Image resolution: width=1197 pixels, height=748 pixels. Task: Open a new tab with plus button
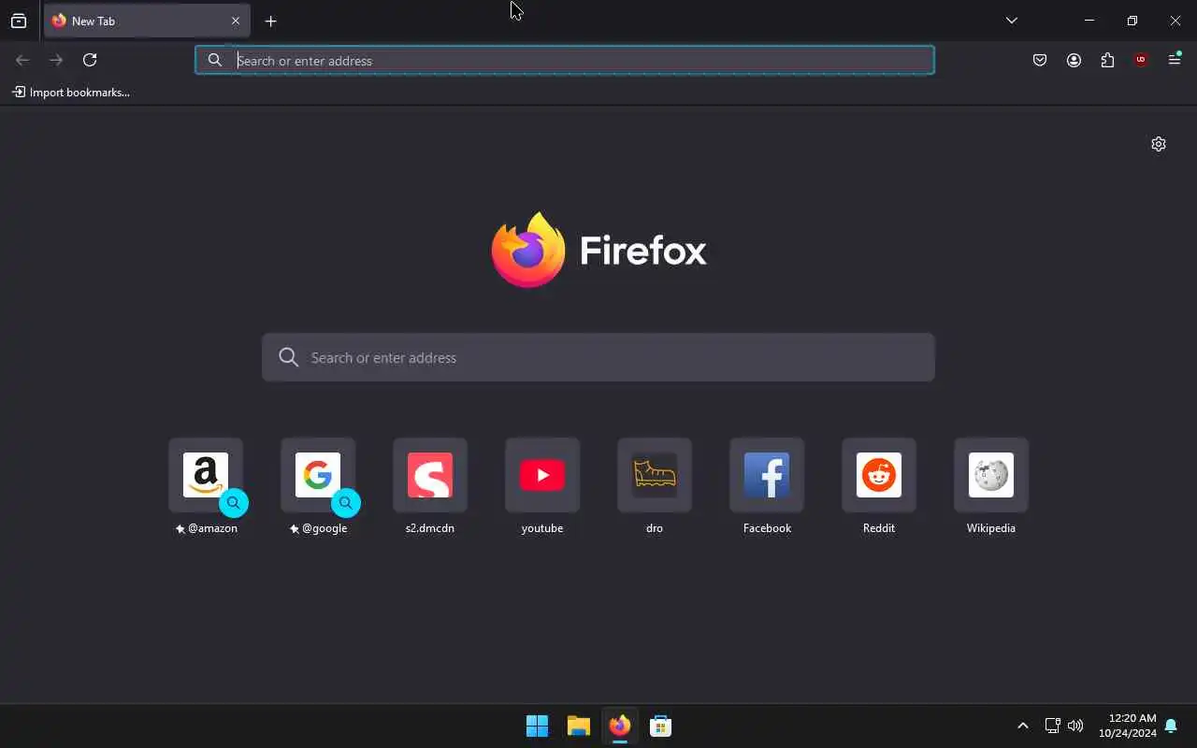click(270, 21)
